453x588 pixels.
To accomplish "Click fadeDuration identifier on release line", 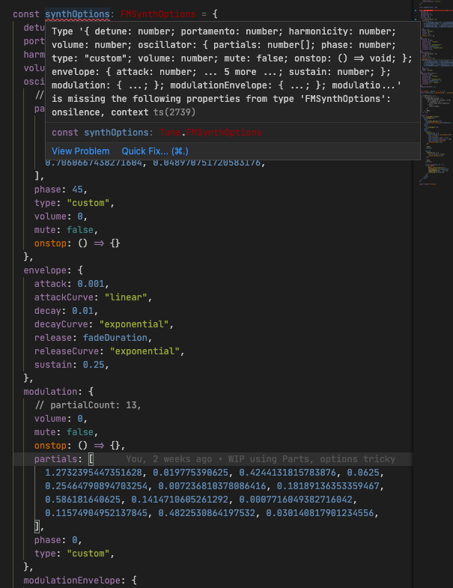I will 115,338.
